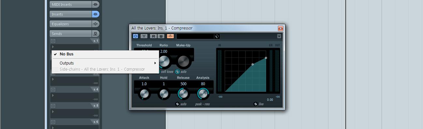Activate the orange side-chain button

[x=171, y=36]
